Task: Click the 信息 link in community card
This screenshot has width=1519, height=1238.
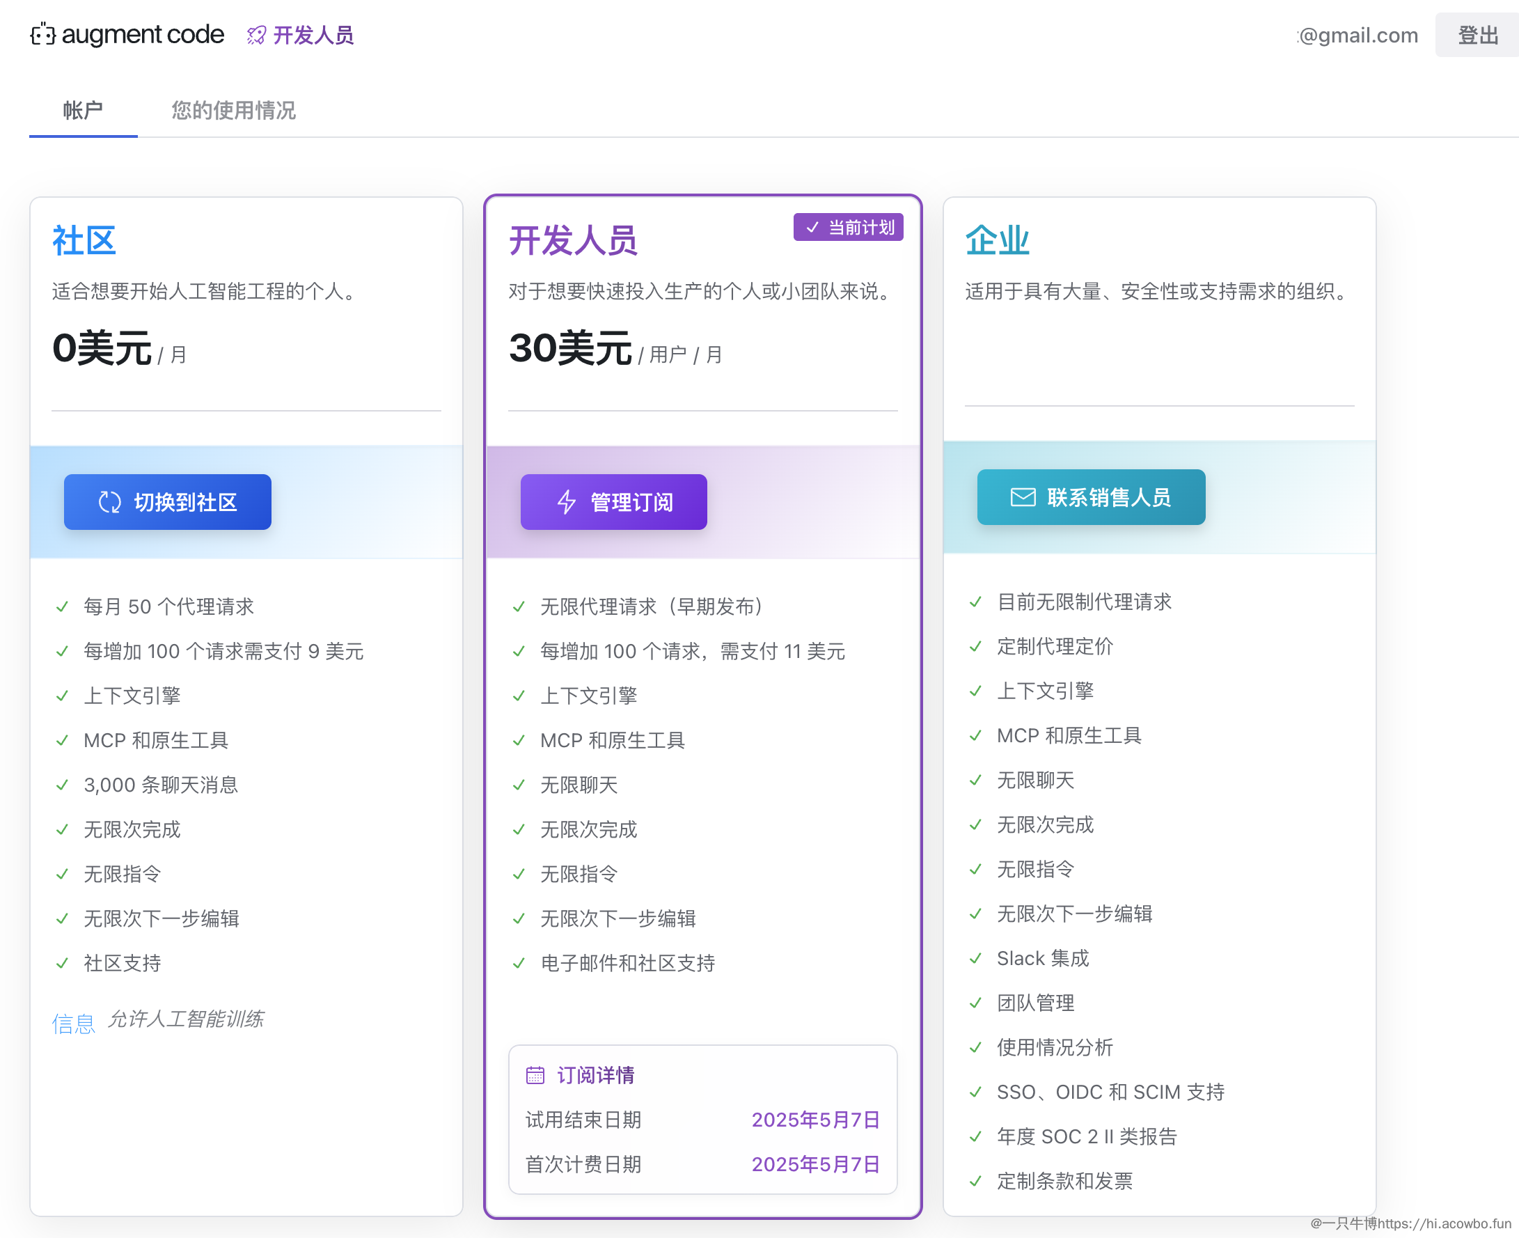Action: point(72,1024)
